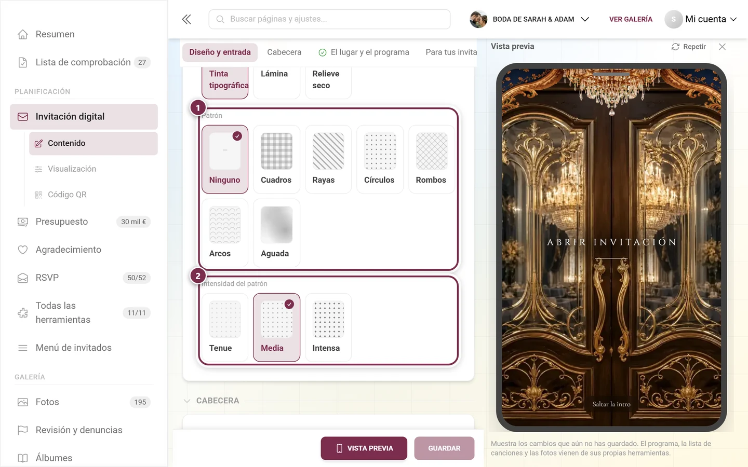Choose the Cuadros pattern
The width and height of the screenshot is (748, 467).
click(276, 159)
